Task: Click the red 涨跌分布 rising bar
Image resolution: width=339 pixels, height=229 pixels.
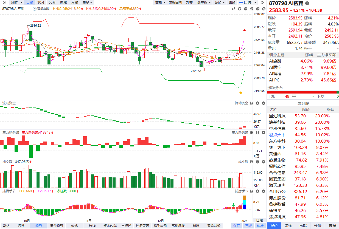Action: point(301,92)
